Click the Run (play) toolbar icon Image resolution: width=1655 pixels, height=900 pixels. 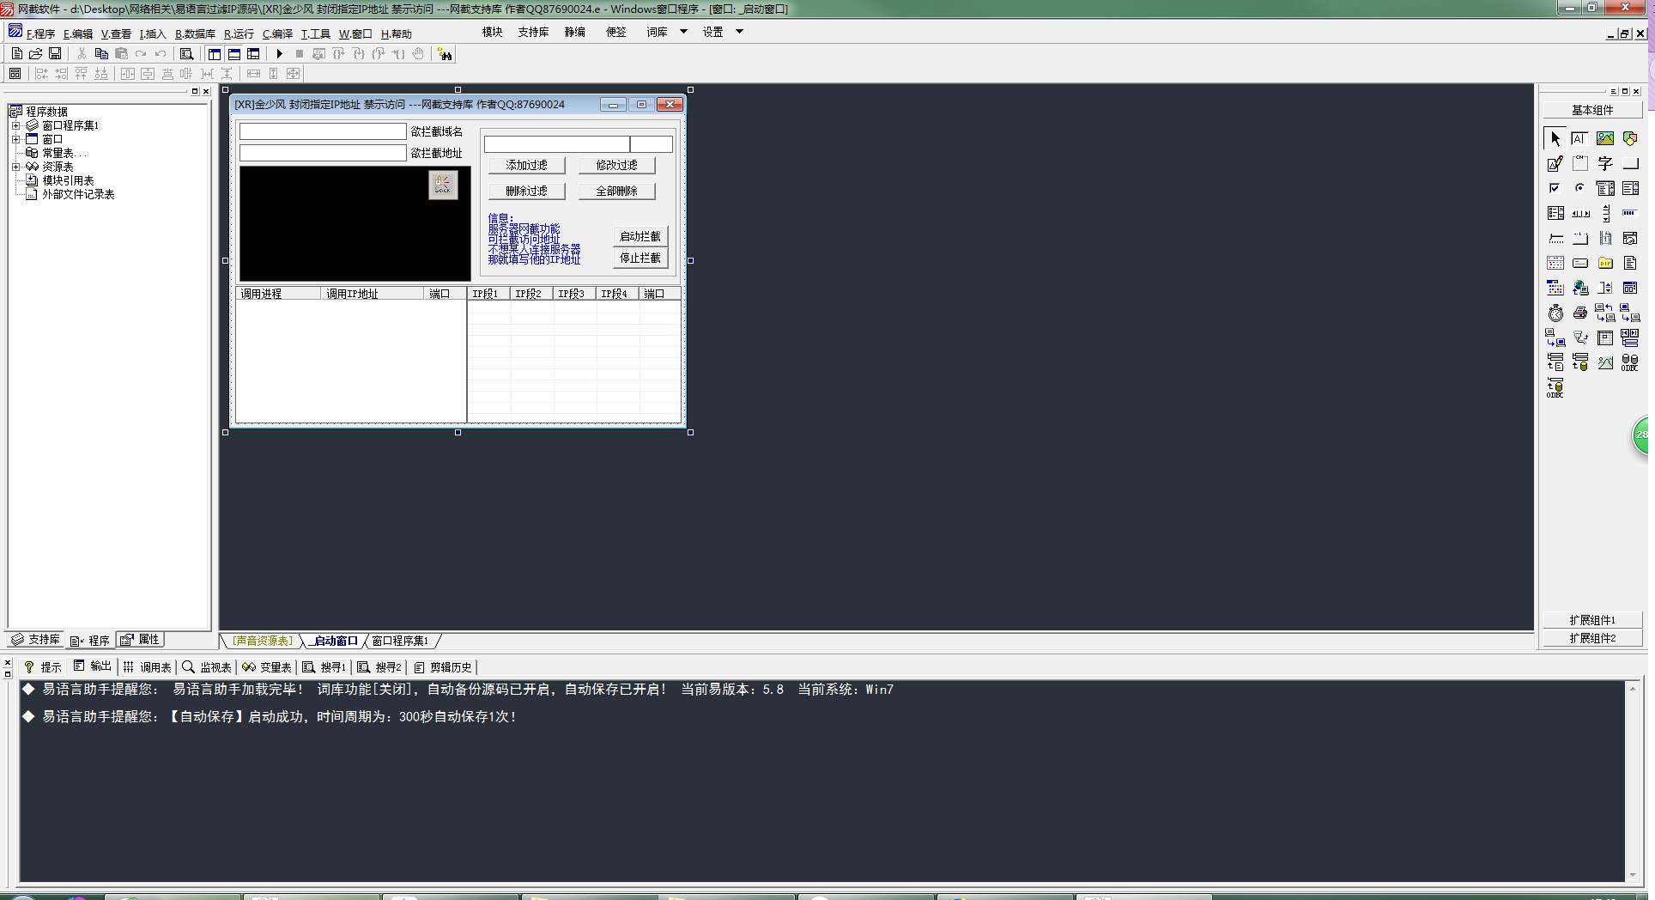(x=279, y=54)
